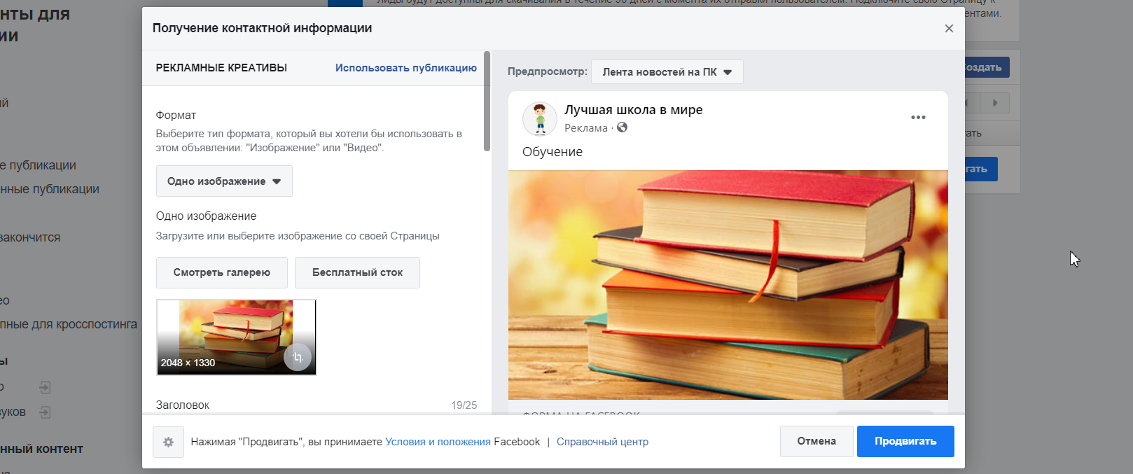This screenshot has width=1133, height=474.
Task: Click the Реклама label under page name
Action: click(x=586, y=128)
